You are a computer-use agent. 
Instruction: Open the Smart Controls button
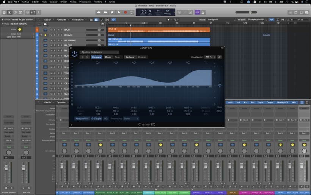click(x=27, y=12)
